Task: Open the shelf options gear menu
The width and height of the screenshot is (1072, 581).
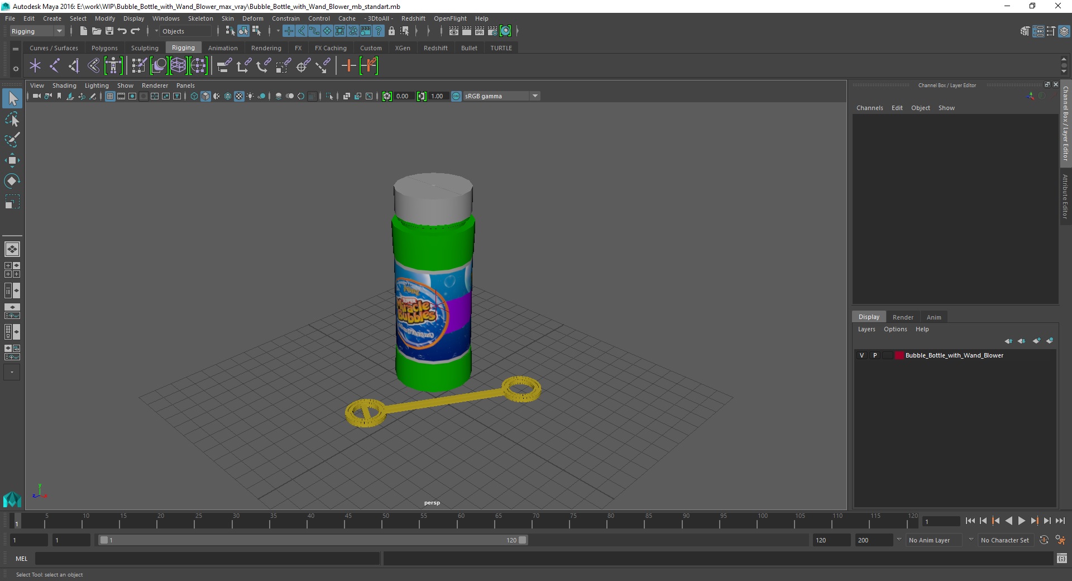Action: click(16, 69)
